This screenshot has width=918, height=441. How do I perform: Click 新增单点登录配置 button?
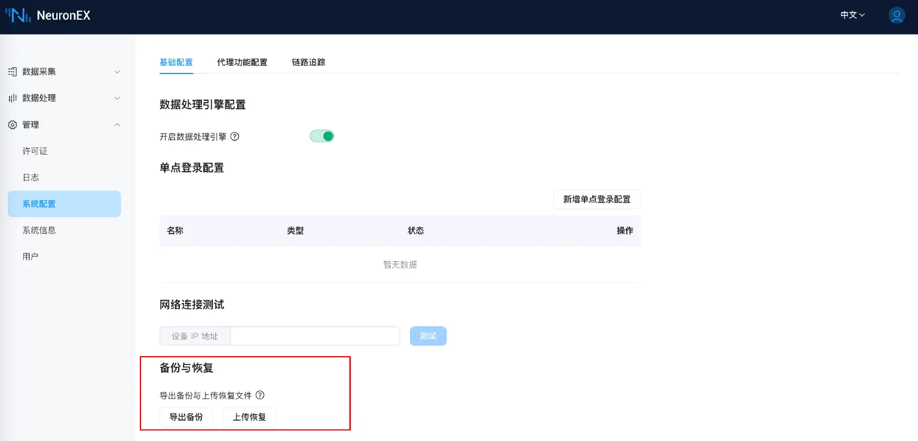pos(597,199)
